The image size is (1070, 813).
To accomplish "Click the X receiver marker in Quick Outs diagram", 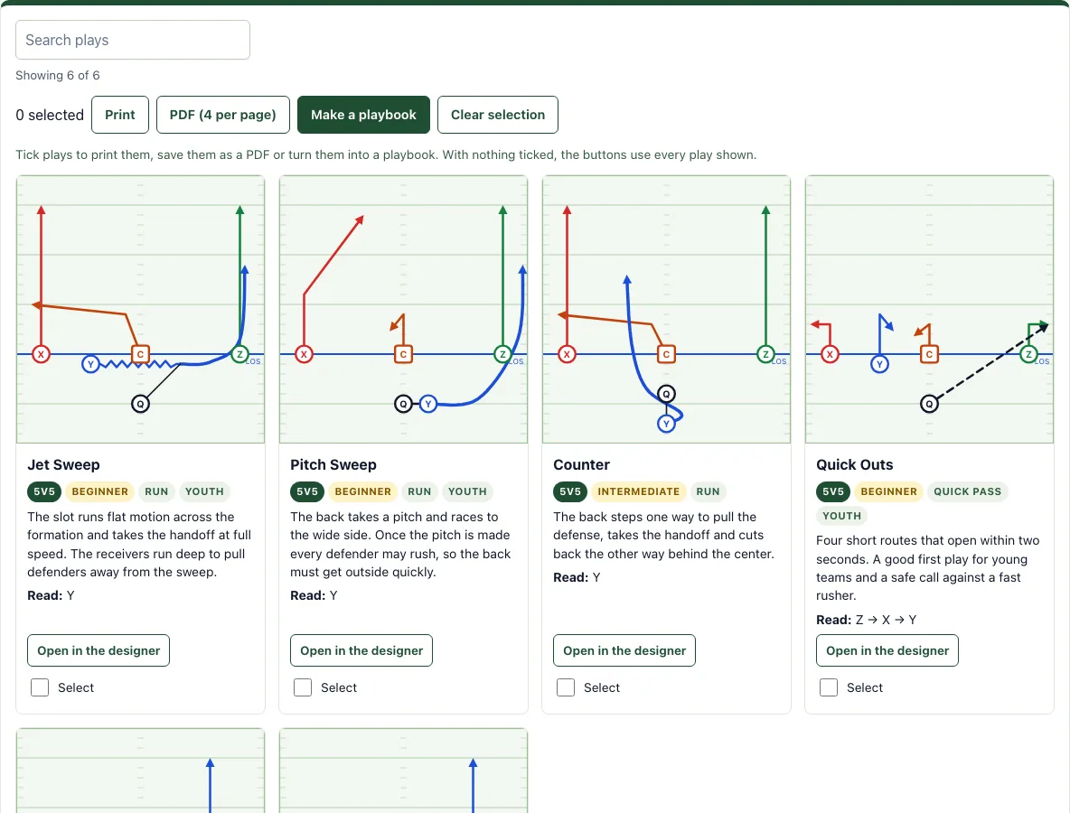I will 830,354.
